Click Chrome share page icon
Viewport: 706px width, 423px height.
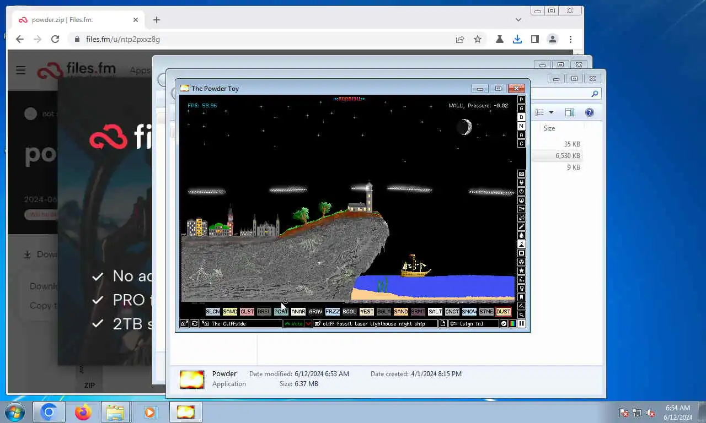pos(459,39)
